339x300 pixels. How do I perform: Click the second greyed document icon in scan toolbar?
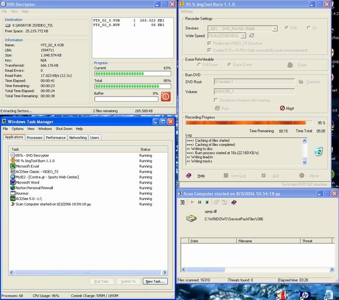click(224, 202)
